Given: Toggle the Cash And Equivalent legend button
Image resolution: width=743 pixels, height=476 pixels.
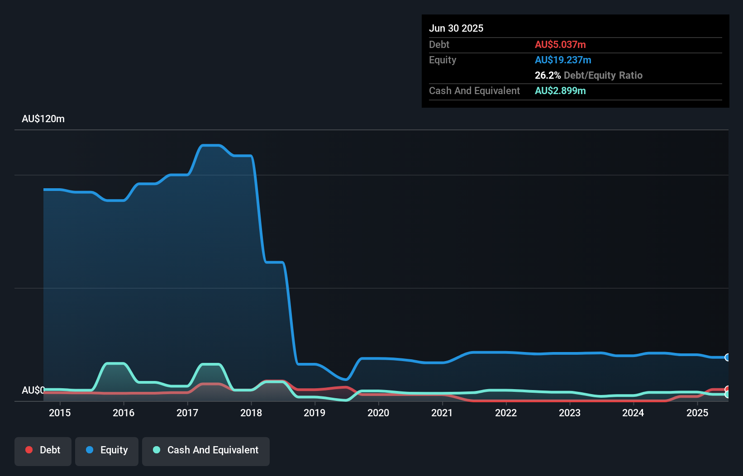Looking at the screenshot, I should pos(206,451).
